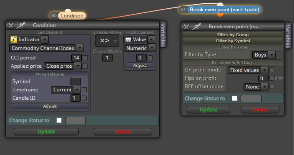Click Update in Break even panel
The width and height of the screenshot is (294, 155).
tap(209, 110)
